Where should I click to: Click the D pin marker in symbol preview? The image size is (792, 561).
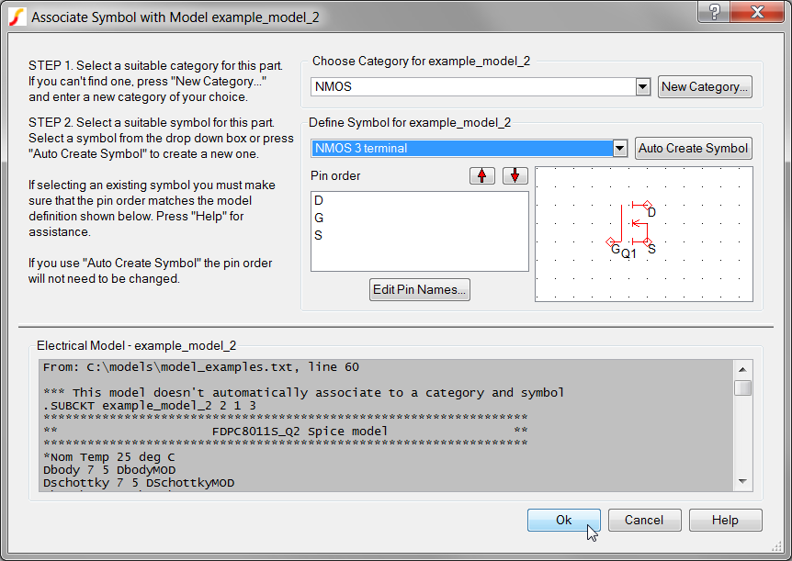[x=647, y=206]
